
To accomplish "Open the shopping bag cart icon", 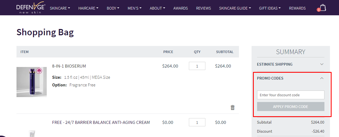I will coord(323,8).
